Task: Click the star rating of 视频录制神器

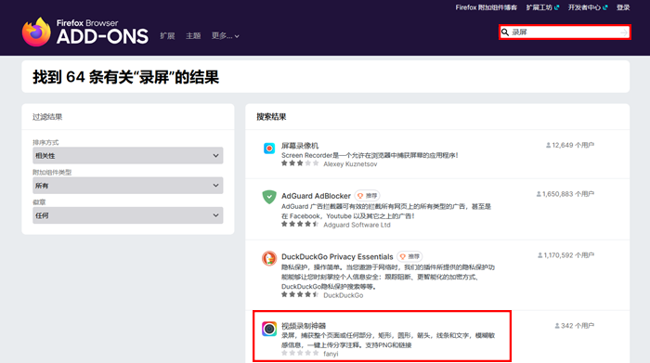Action: [x=300, y=353]
